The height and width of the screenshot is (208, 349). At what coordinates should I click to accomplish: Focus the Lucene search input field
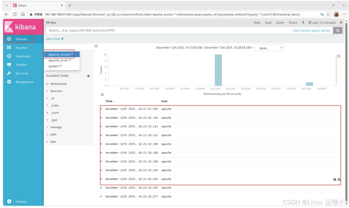pos(169,31)
